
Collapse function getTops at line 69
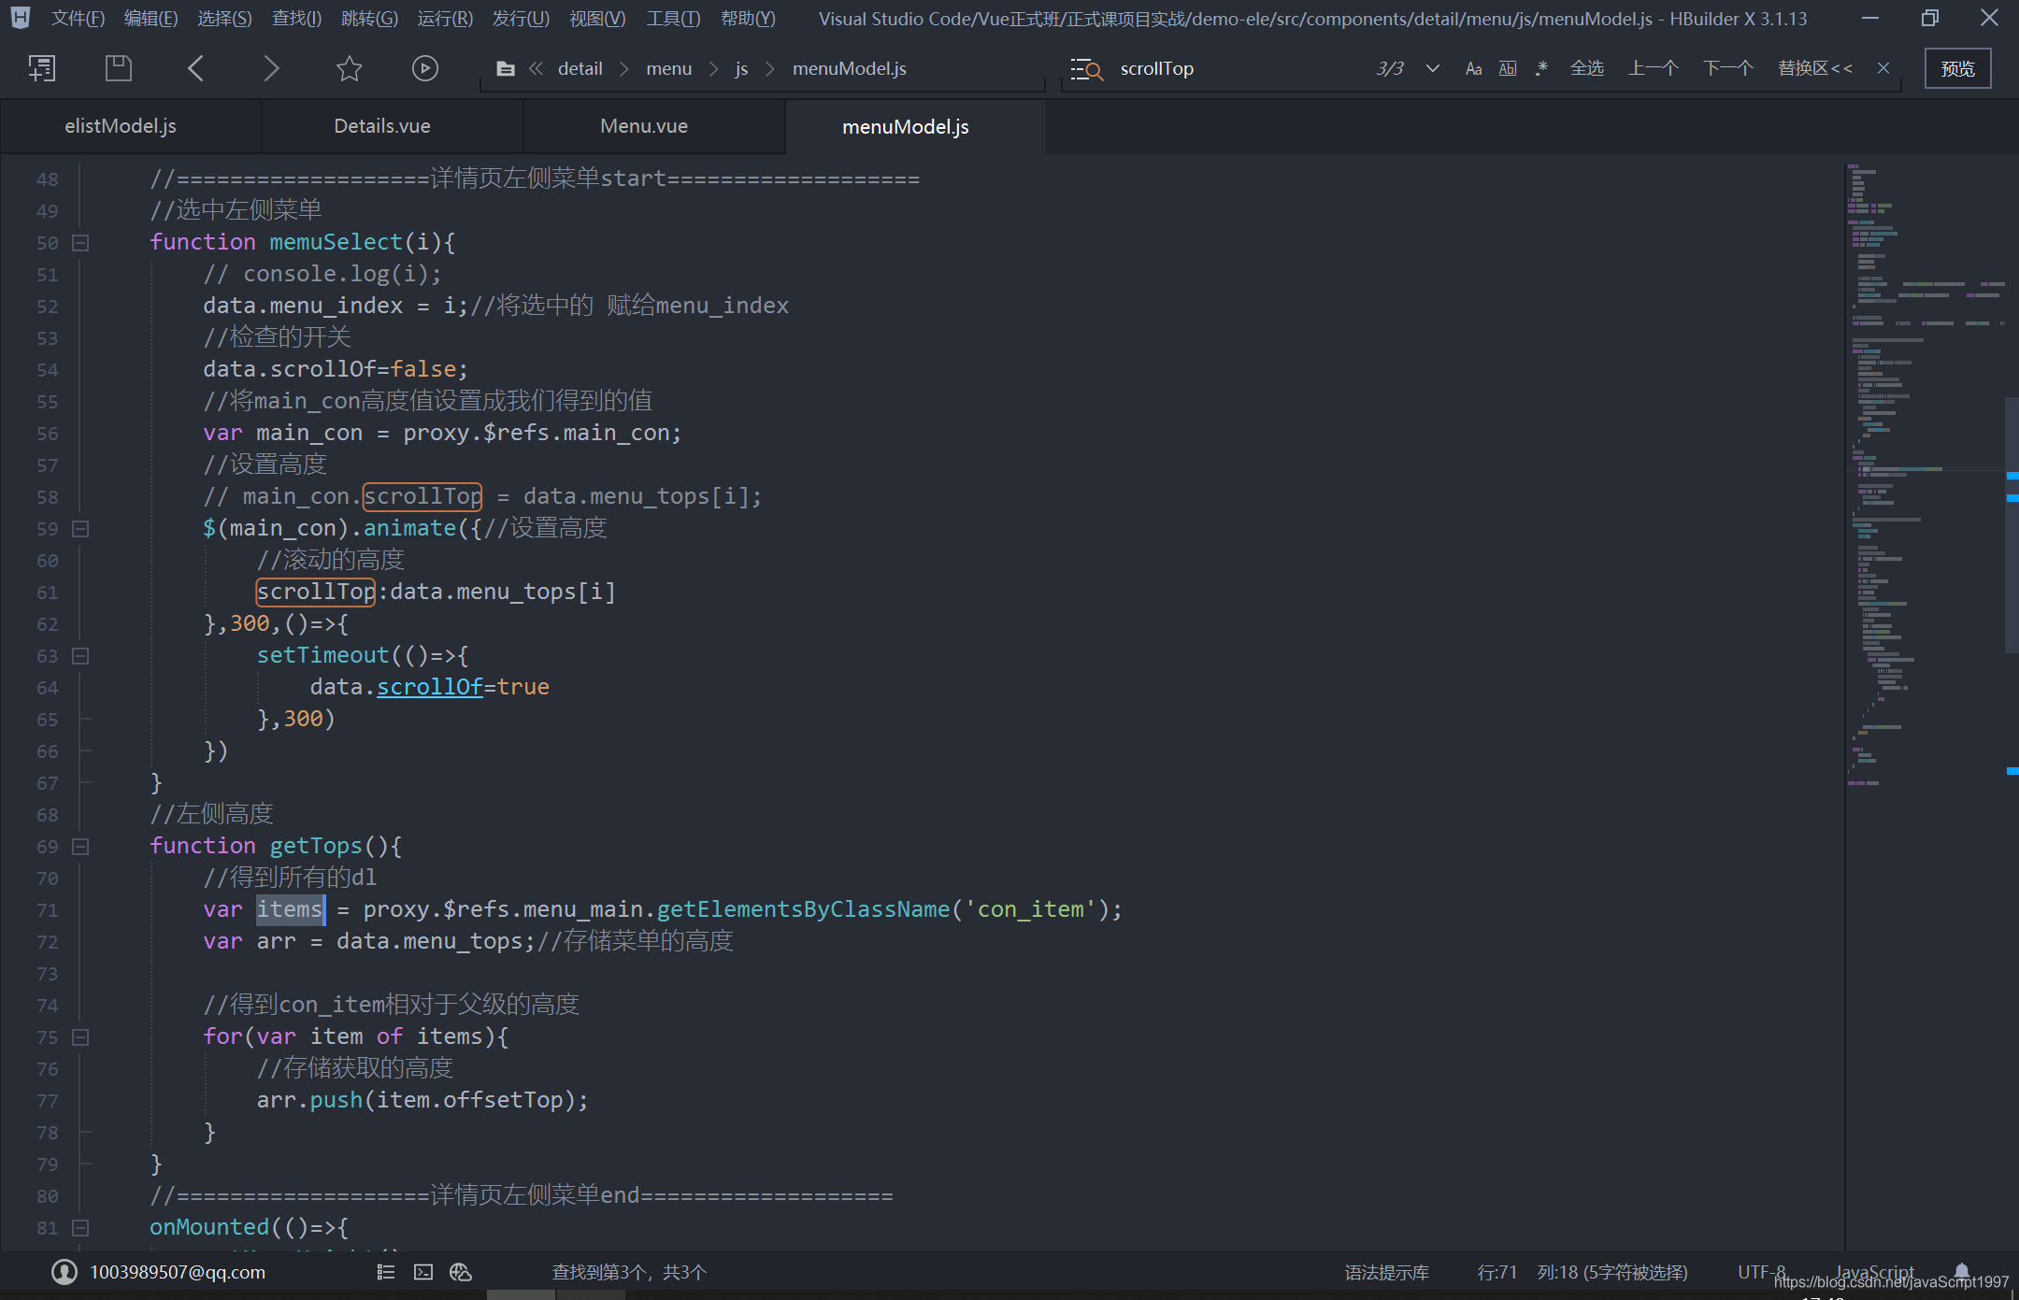80,847
